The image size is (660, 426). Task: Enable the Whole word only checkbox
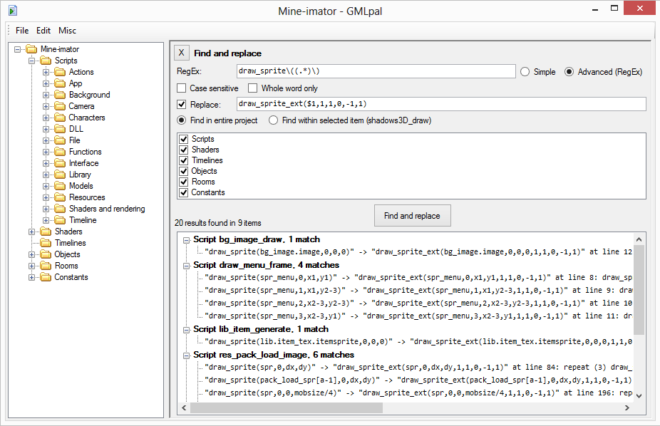(252, 88)
